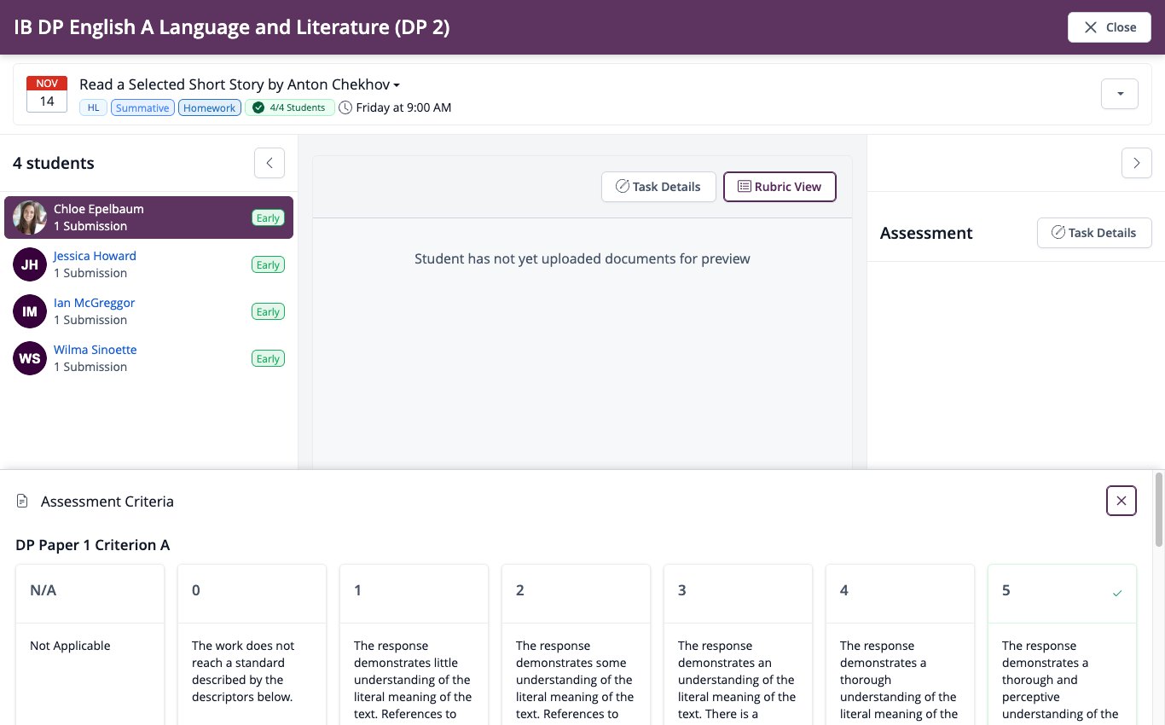Expand the assessment panel with right chevron
Image resolution: width=1165 pixels, height=725 pixels.
[x=1136, y=162]
